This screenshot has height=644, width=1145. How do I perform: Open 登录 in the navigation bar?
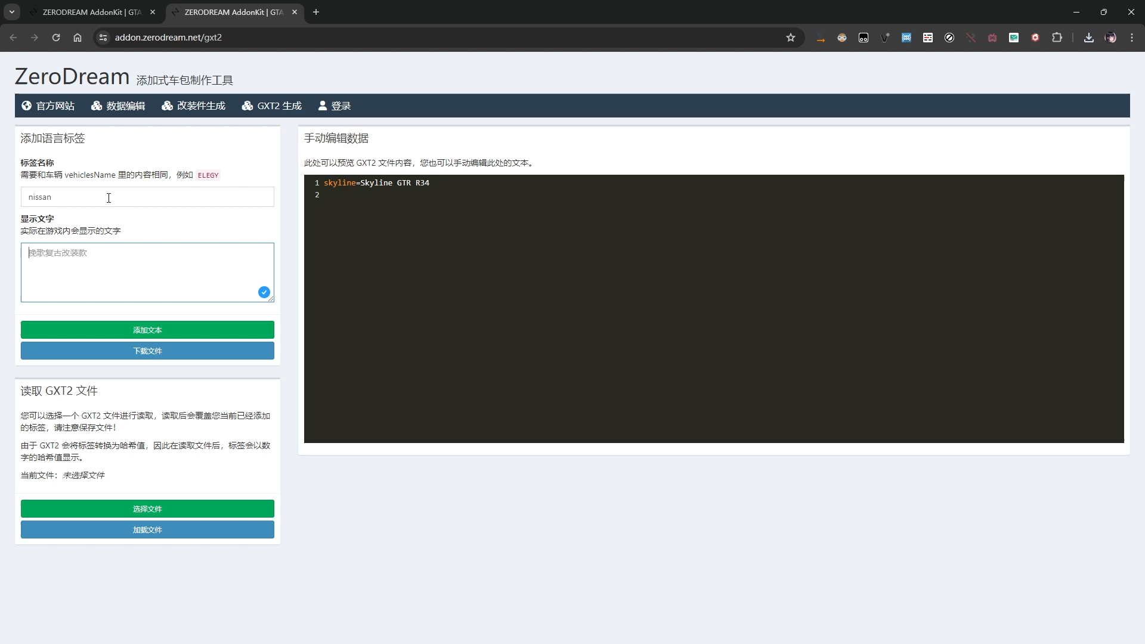click(x=335, y=106)
